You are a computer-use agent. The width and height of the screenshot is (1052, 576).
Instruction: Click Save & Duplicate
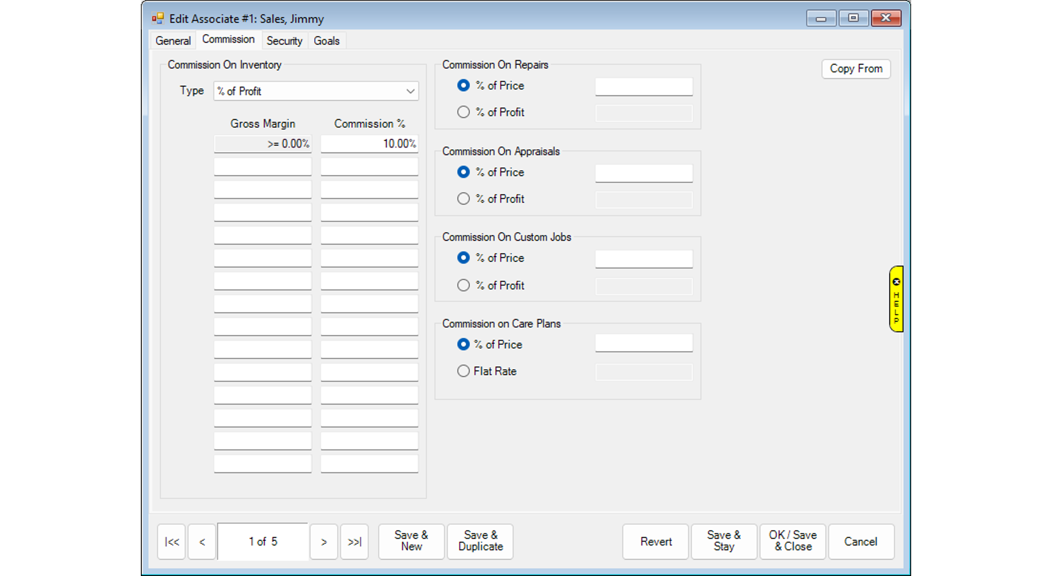480,541
